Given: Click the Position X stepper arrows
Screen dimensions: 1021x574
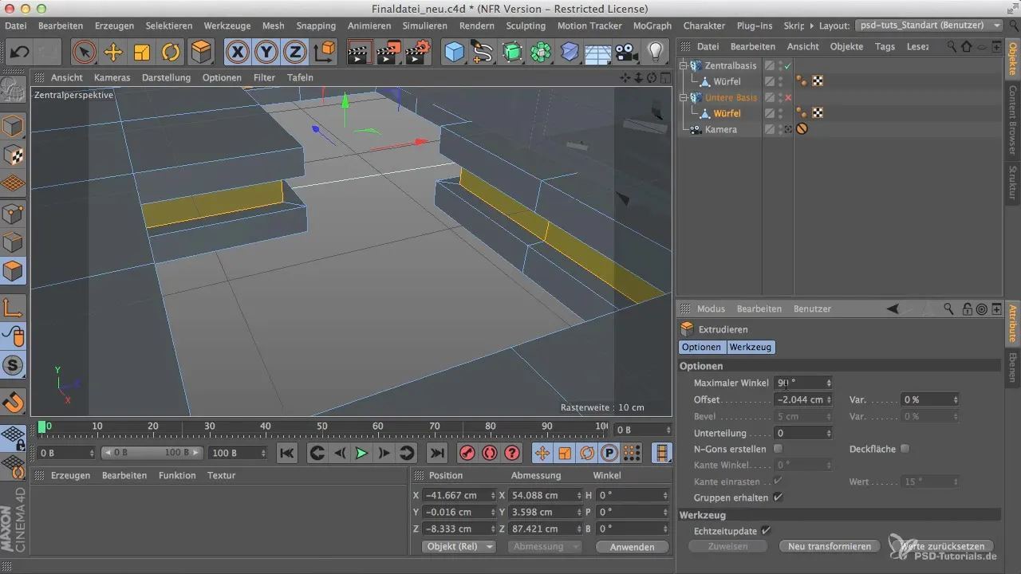Looking at the screenshot, I should pos(495,495).
